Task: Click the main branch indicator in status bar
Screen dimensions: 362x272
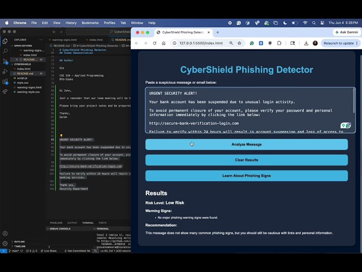Action: coord(14,250)
